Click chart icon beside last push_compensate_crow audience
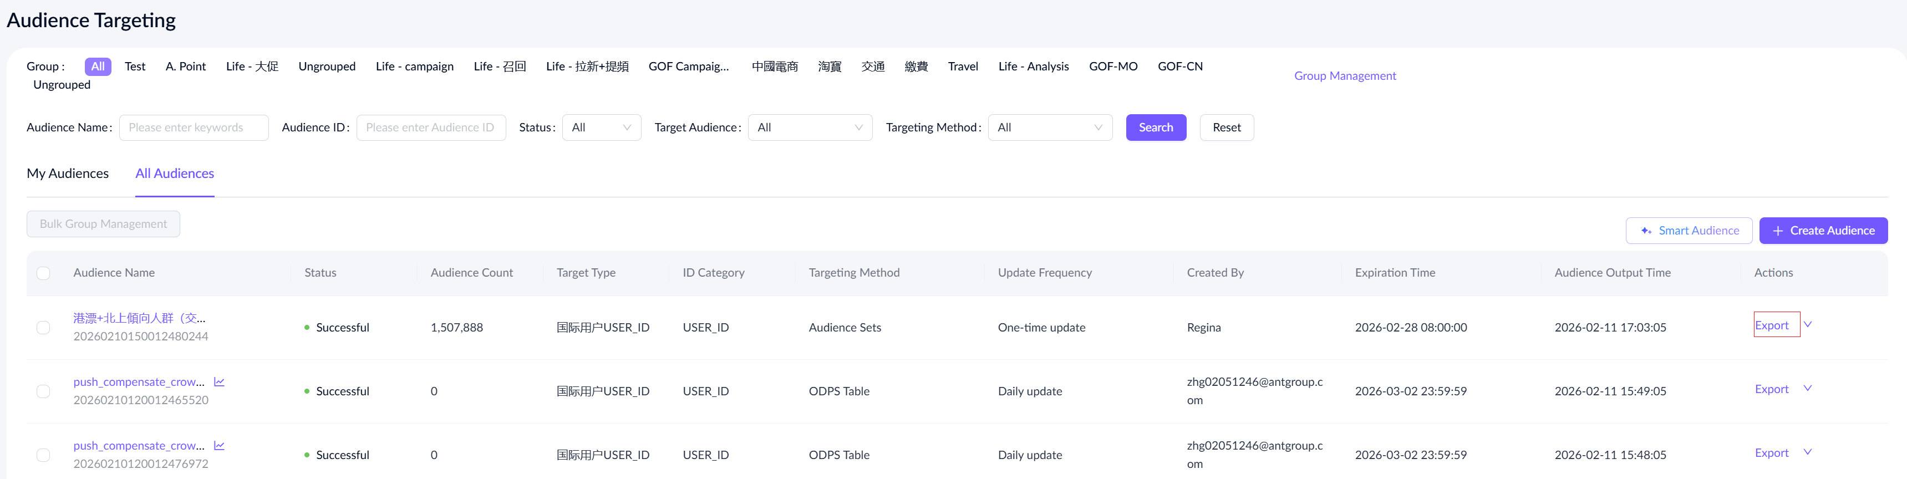This screenshot has width=1907, height=479. pyautogui.click(x=219, y=446)
